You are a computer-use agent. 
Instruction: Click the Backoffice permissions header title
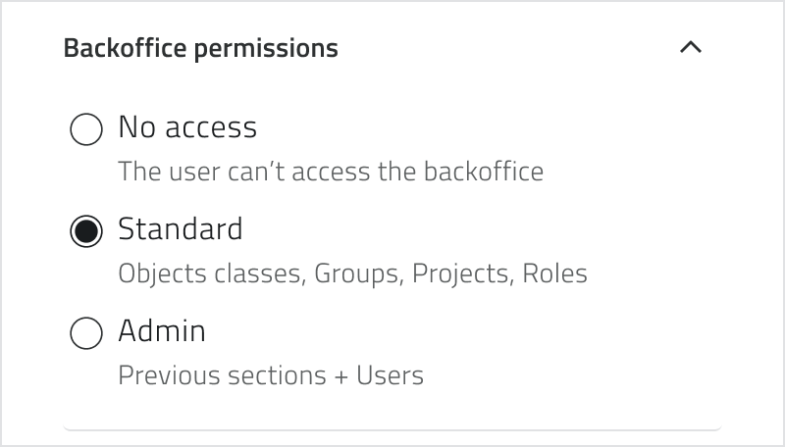(x=200, y=48)
